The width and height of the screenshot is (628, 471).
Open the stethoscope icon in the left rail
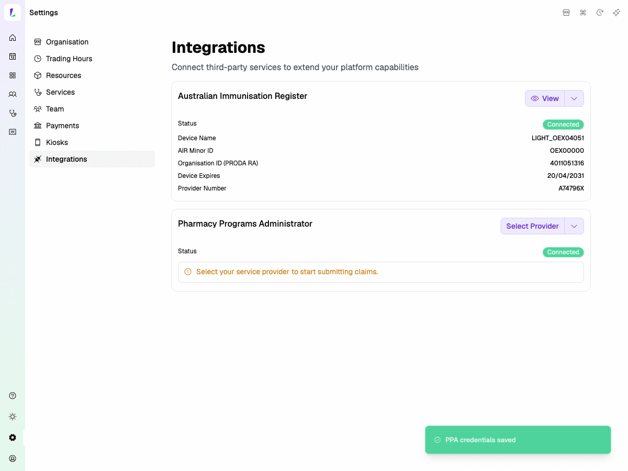point(13,113)
